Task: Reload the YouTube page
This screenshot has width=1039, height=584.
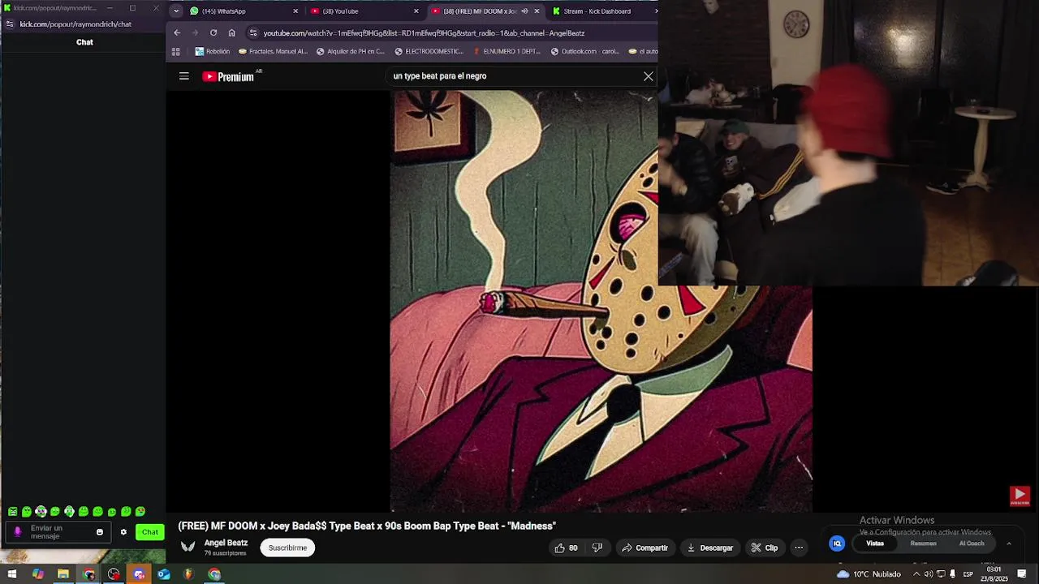Action: pyautogui.click(x=213, y=32)
